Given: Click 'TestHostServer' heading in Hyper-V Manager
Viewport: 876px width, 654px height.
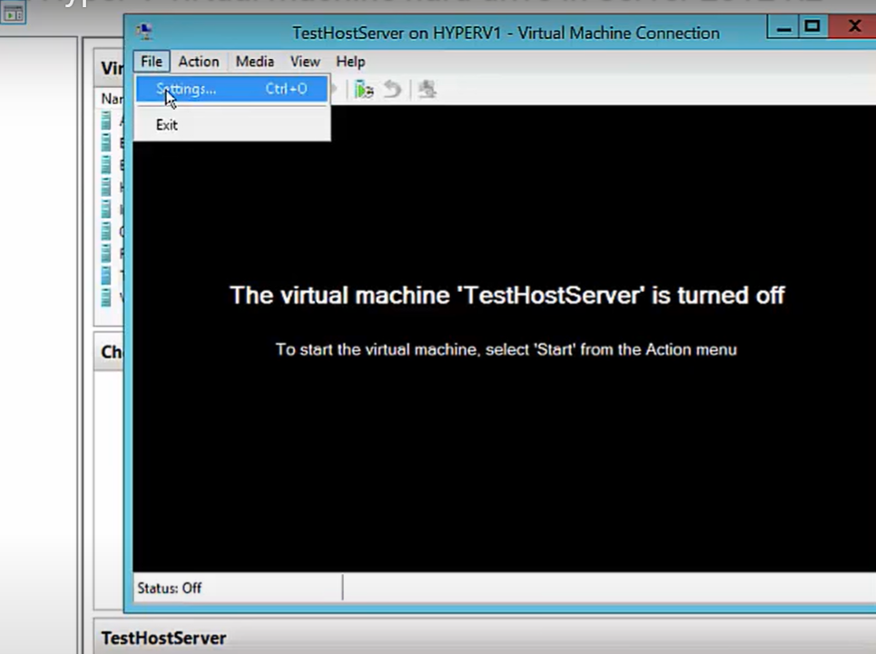Looking at the screenshot, I should tap(163, 638).
